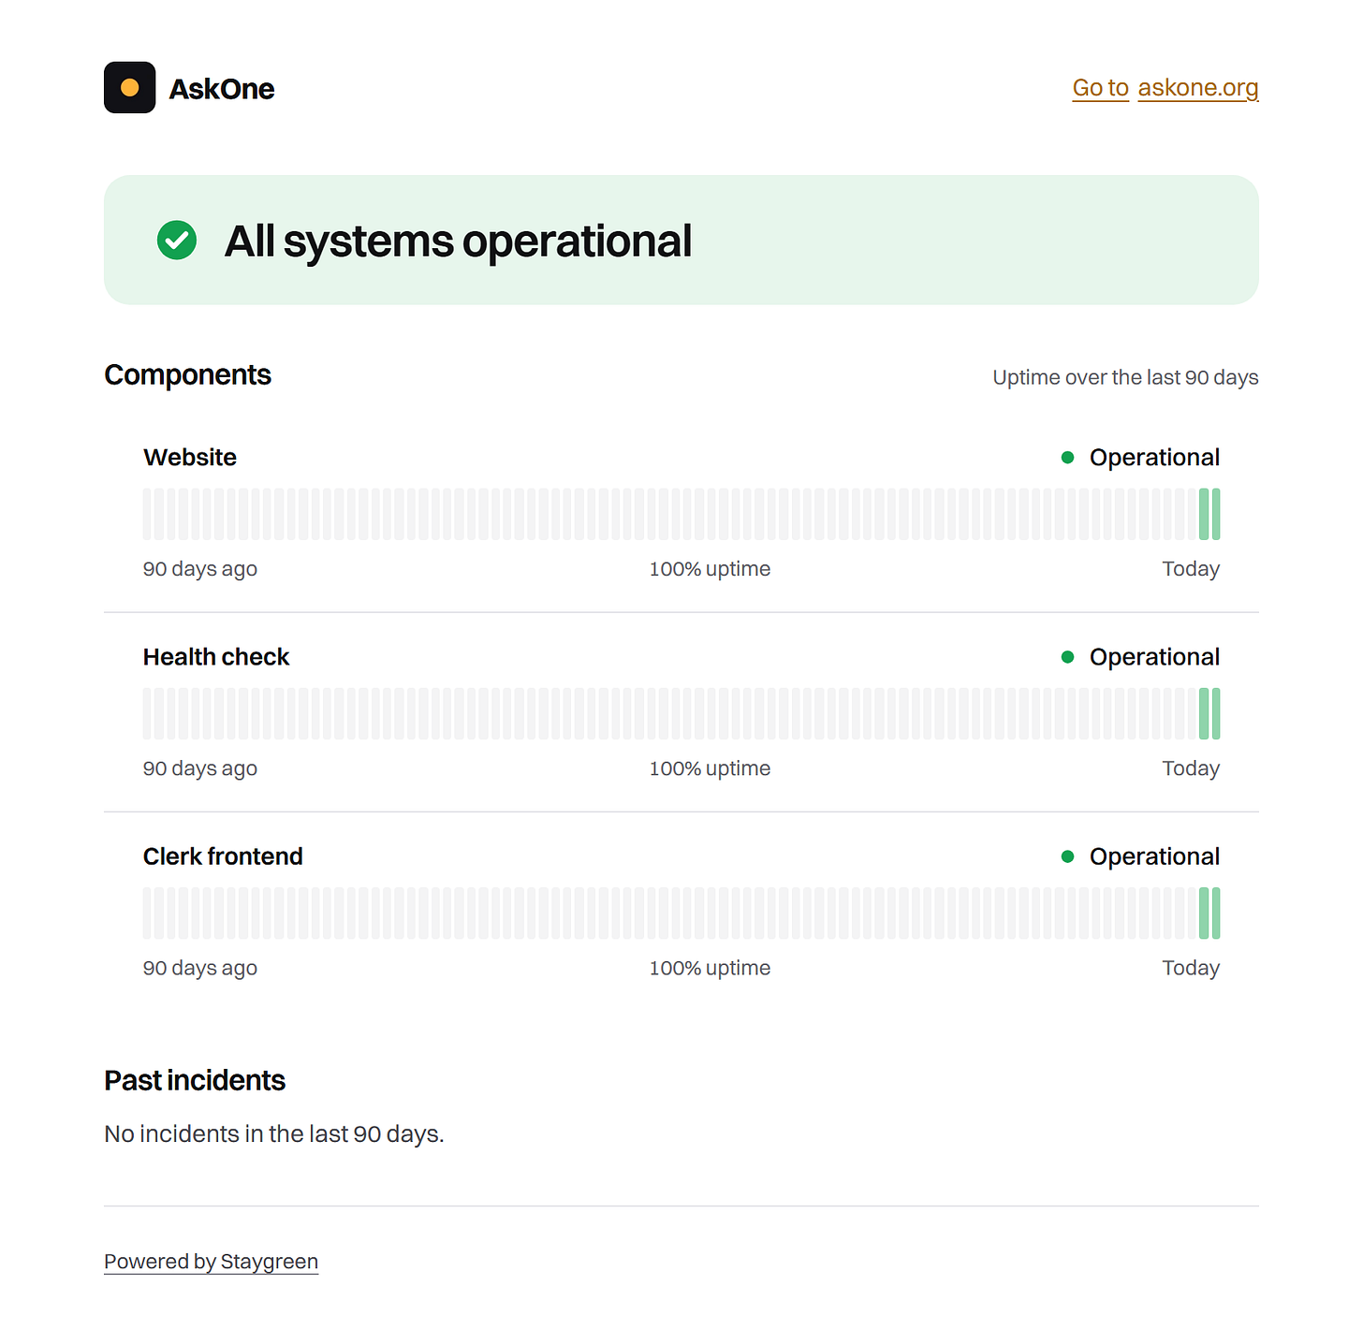The height and width of the screenshot is (1330, 1363).
Task: Click the "Today" label under Website
Action: click(1191, 569)
